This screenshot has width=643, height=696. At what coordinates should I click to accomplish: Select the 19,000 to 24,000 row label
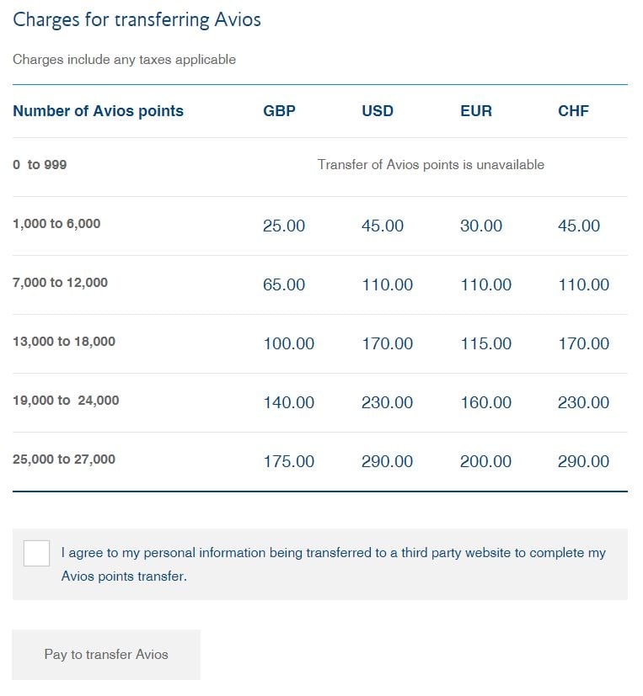click(66, 401)
